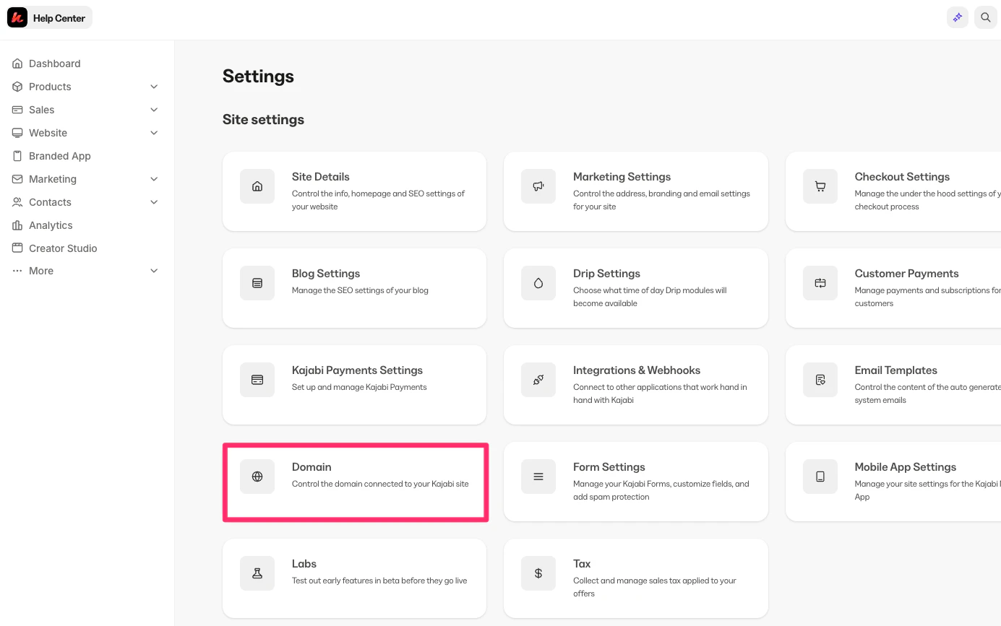Open the highlighted Domain settings card
1001x626 pixels.
tap(355, 482)
